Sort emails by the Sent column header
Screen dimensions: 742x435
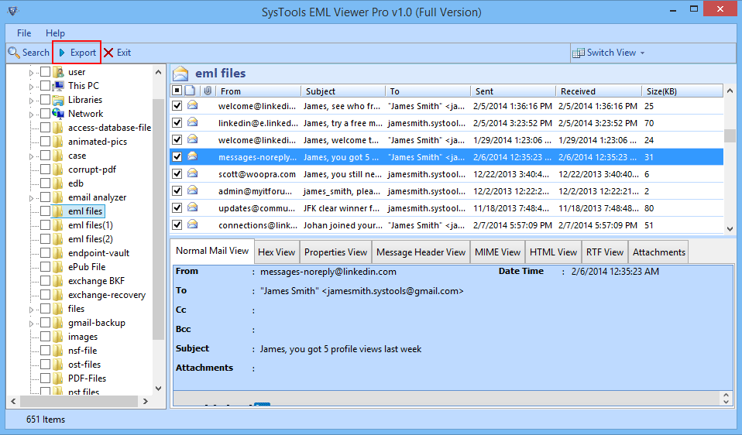coord(513,91)
